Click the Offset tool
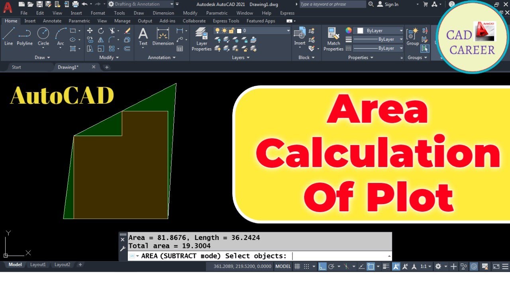 click(x=127, y=49)
